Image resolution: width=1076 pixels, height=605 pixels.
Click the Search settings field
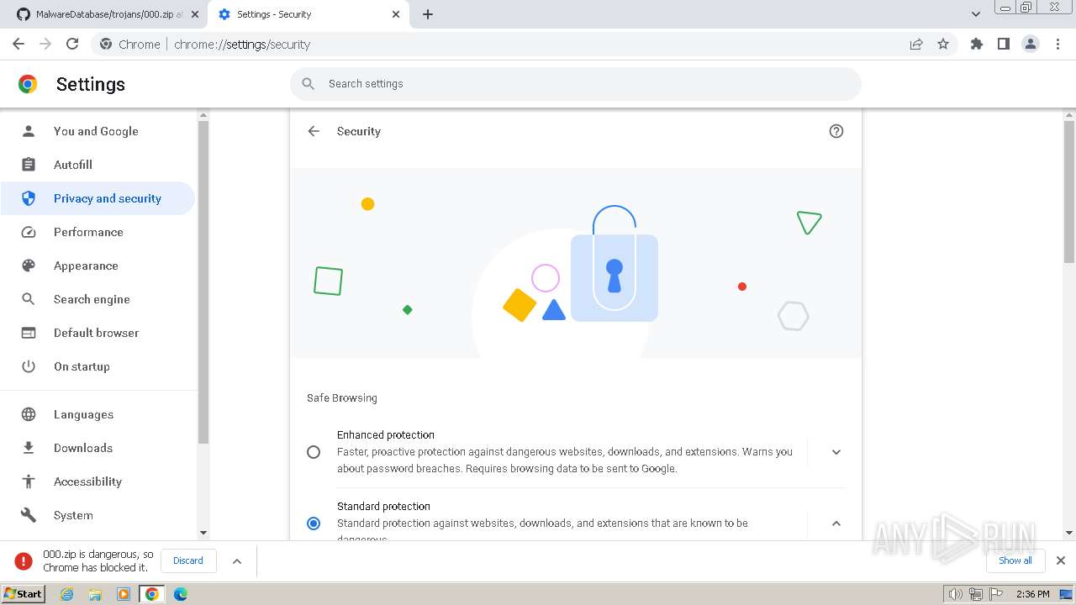tap(576, 84)
